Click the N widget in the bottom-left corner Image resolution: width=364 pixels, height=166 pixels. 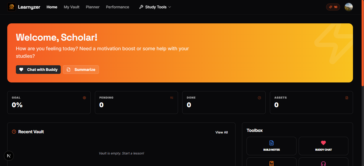pyautogui.click(x=9, y=156)
